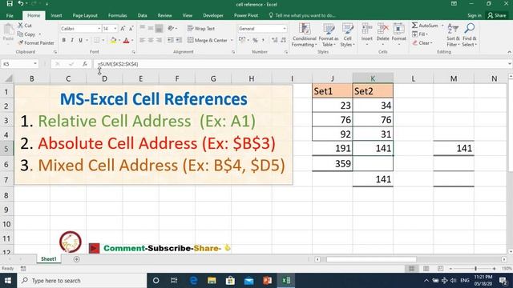This screenshot has width=513, height=288.
Task: Click the Save icon in the title bar
Action: 10,4
